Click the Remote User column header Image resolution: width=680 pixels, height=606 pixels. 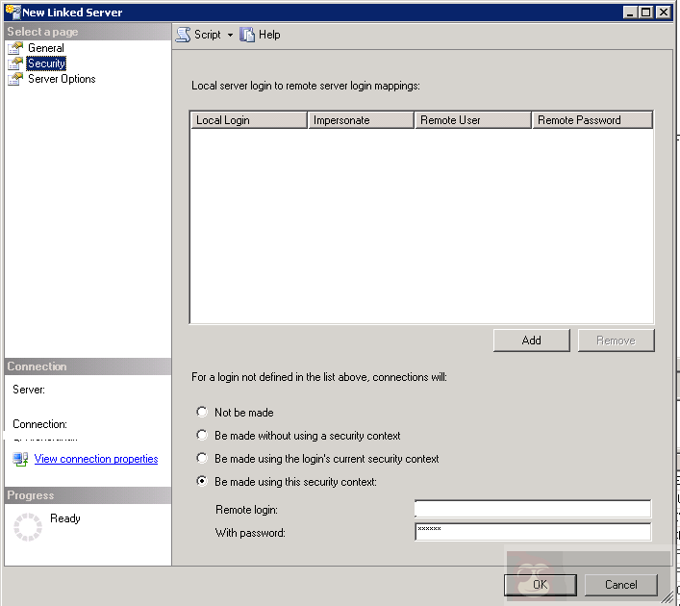pyautogui.click(x=473, y=120)
